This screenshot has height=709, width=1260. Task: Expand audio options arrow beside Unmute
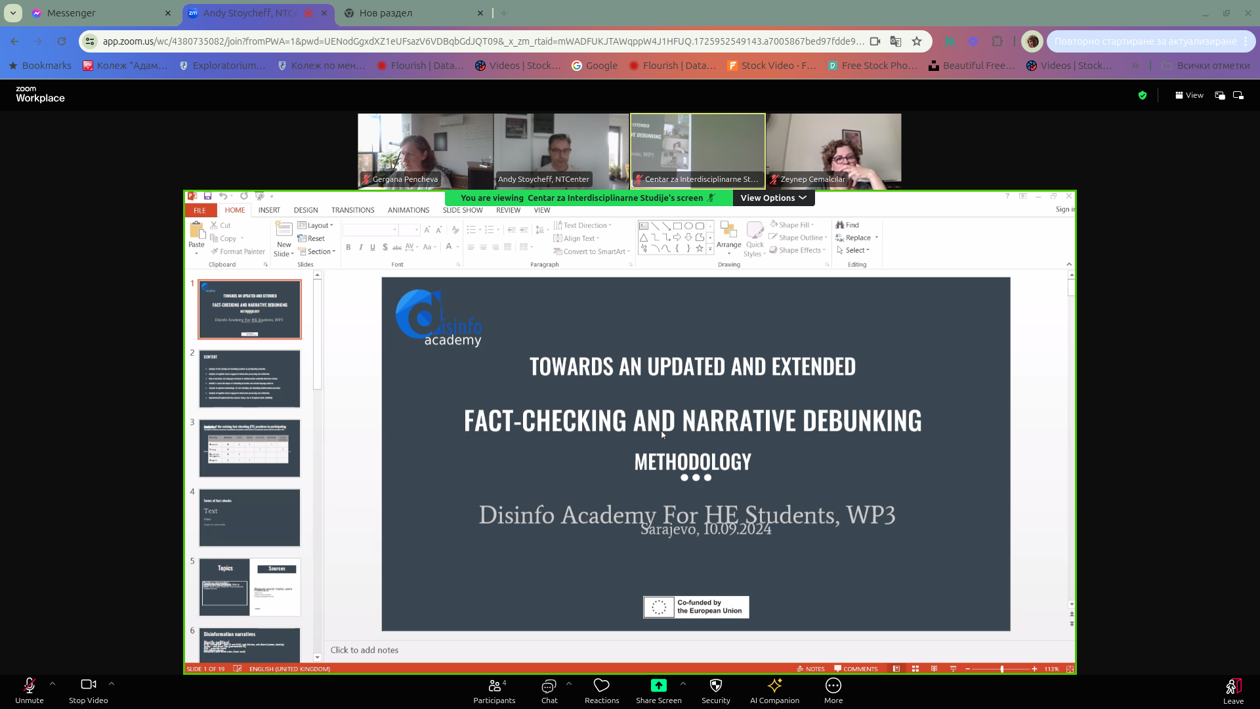(52, 683)
